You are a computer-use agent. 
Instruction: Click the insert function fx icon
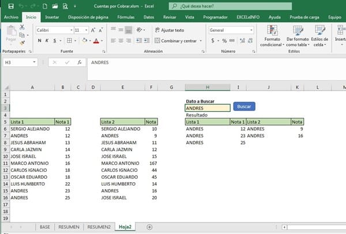point(78,62)
